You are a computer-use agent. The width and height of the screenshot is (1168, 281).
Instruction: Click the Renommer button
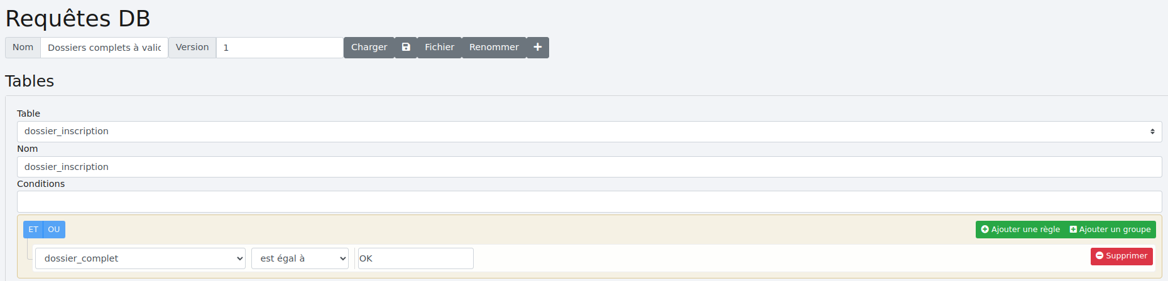(x=494, y=48)
